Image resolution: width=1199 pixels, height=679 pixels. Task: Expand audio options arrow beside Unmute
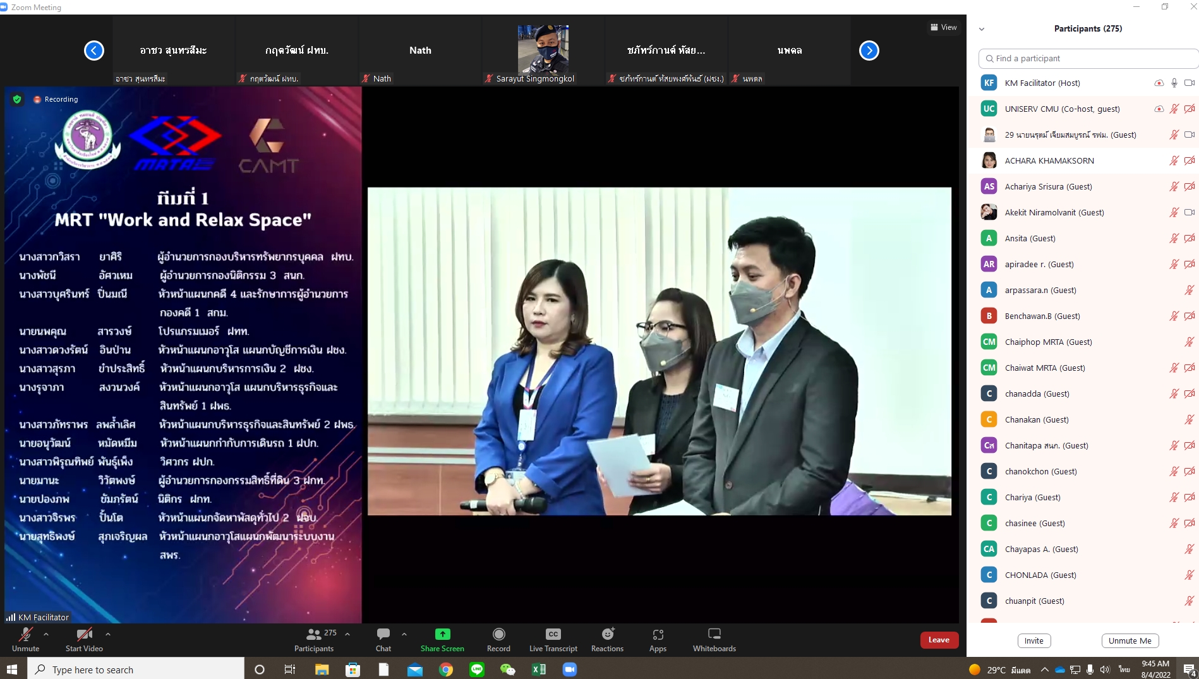point(46,634)
